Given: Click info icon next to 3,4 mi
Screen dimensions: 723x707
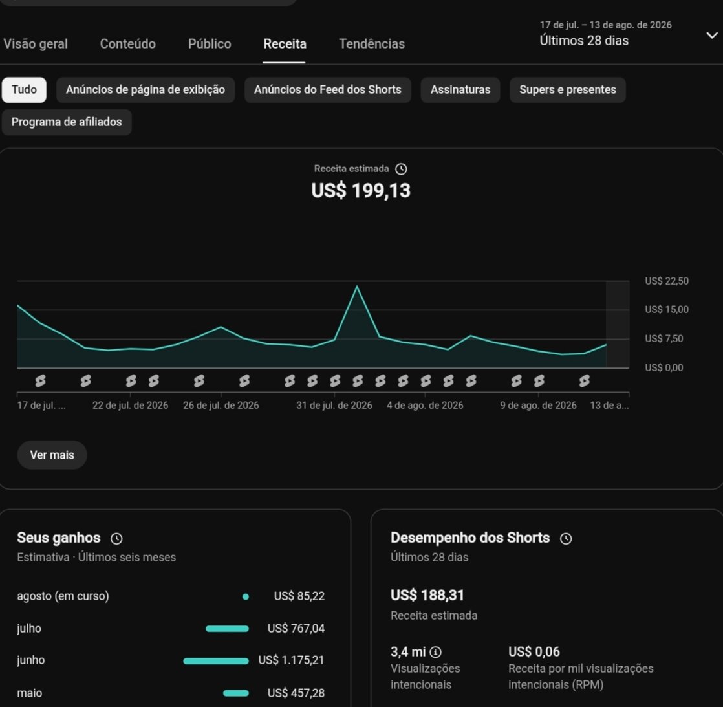Looking at the screenshot, I should coord(435,652).
